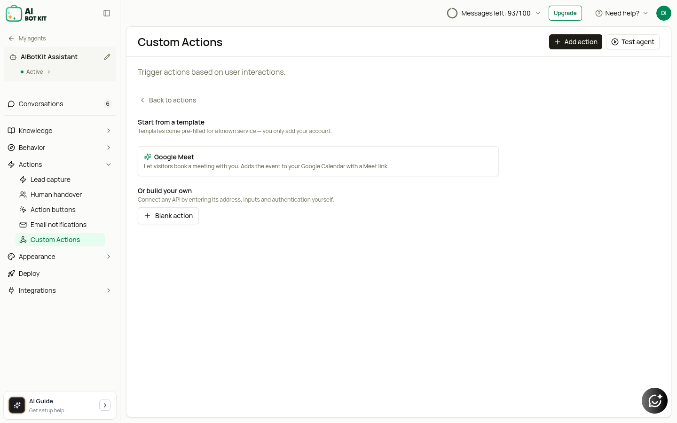Open the chat support bubble icon
677x423 pixels.
[x=654, y=400]
